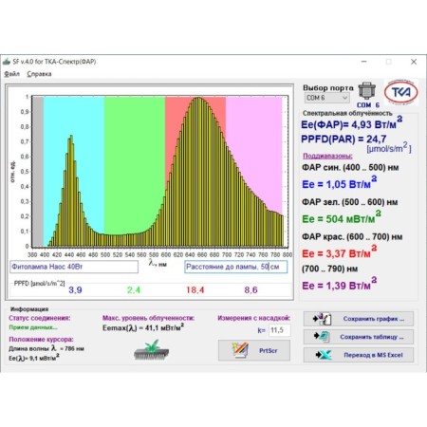Click the PrtScr colored screenshot icon
Screen dimensions: 427x427
click(x=240, y=350)
